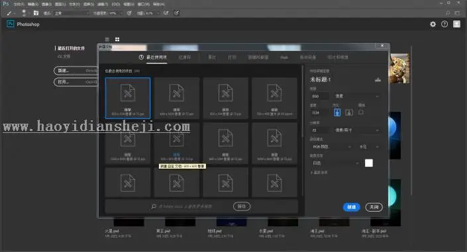Select landscape orientation icon

coord(349,112)
